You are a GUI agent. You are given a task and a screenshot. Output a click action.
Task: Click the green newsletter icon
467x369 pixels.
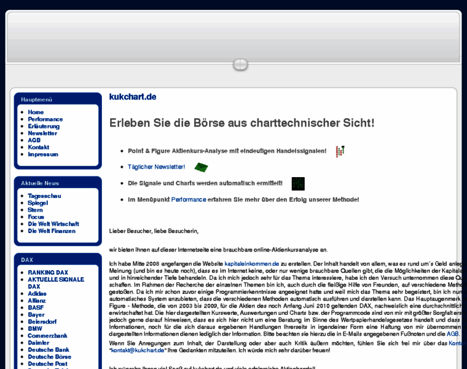(x=201, y=167)
